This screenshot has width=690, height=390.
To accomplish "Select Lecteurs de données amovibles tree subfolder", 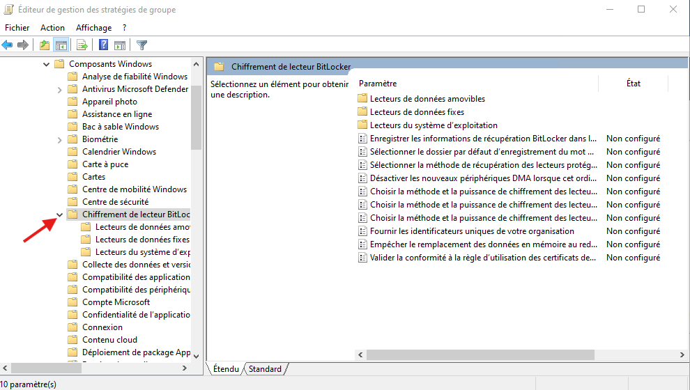I will point(143,227).
